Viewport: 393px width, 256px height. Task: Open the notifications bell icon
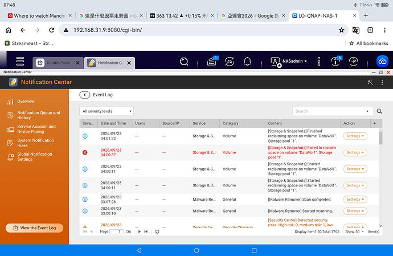(x=247, y=62)
